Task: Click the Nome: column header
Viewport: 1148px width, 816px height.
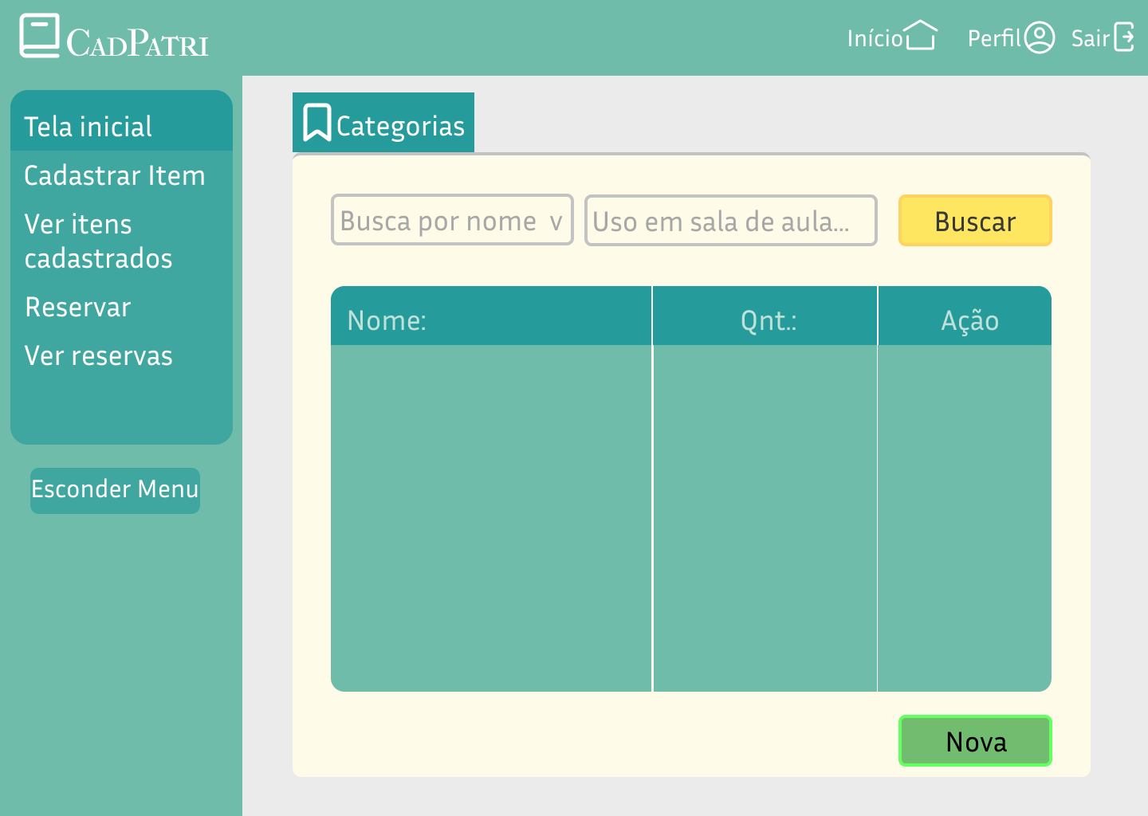Action: coord(491,316)
